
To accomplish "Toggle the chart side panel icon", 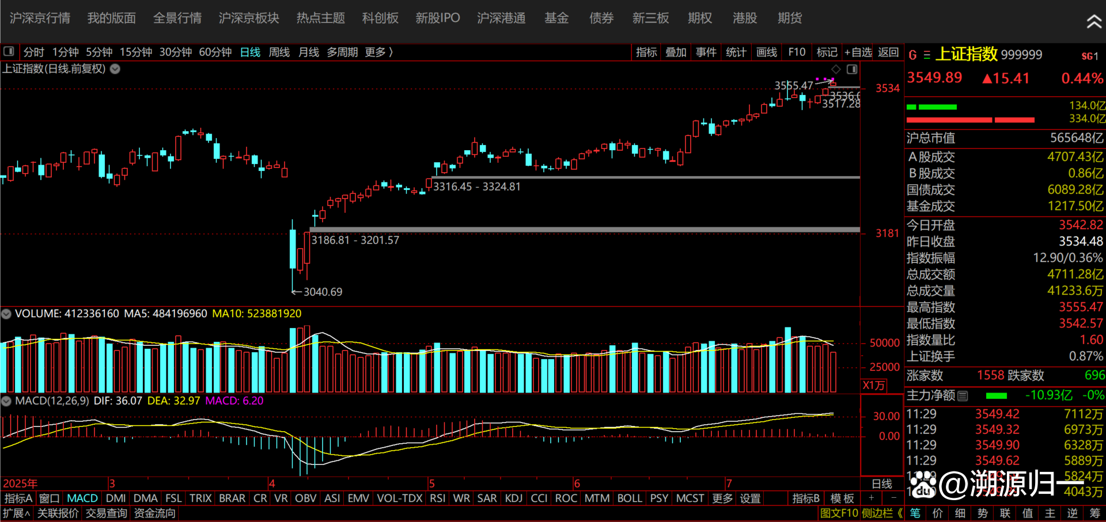I will (852, 69).
